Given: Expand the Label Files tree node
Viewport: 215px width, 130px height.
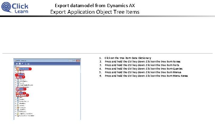Looking at the screenshot, I should (16, 109).
